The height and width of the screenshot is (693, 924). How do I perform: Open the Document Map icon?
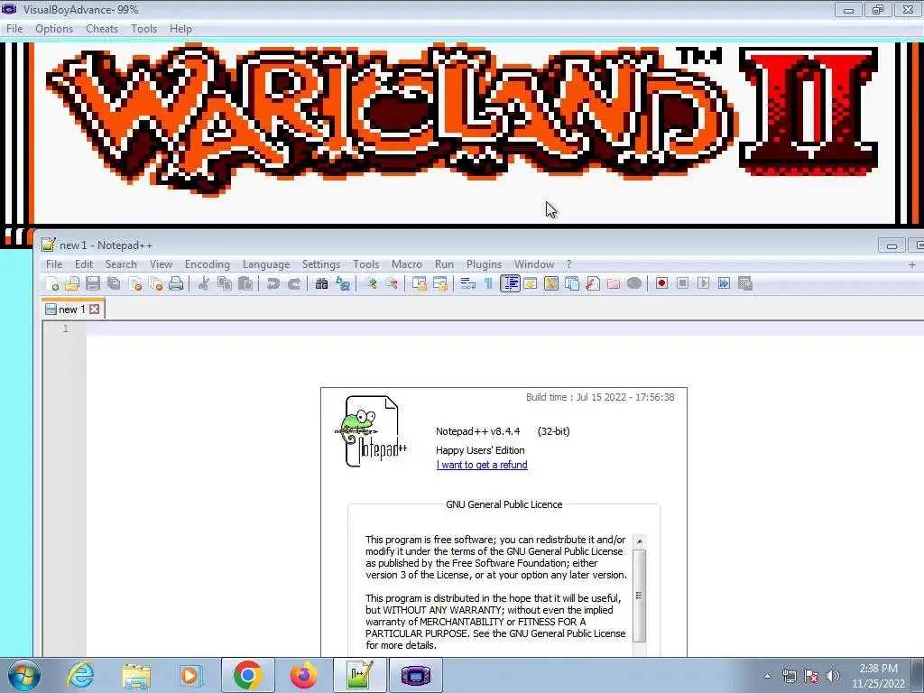(x=551, y=284)
